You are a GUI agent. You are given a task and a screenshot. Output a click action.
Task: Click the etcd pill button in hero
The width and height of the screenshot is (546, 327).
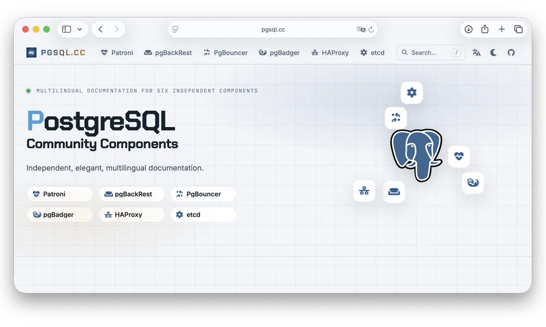click(x=203, y=214)
